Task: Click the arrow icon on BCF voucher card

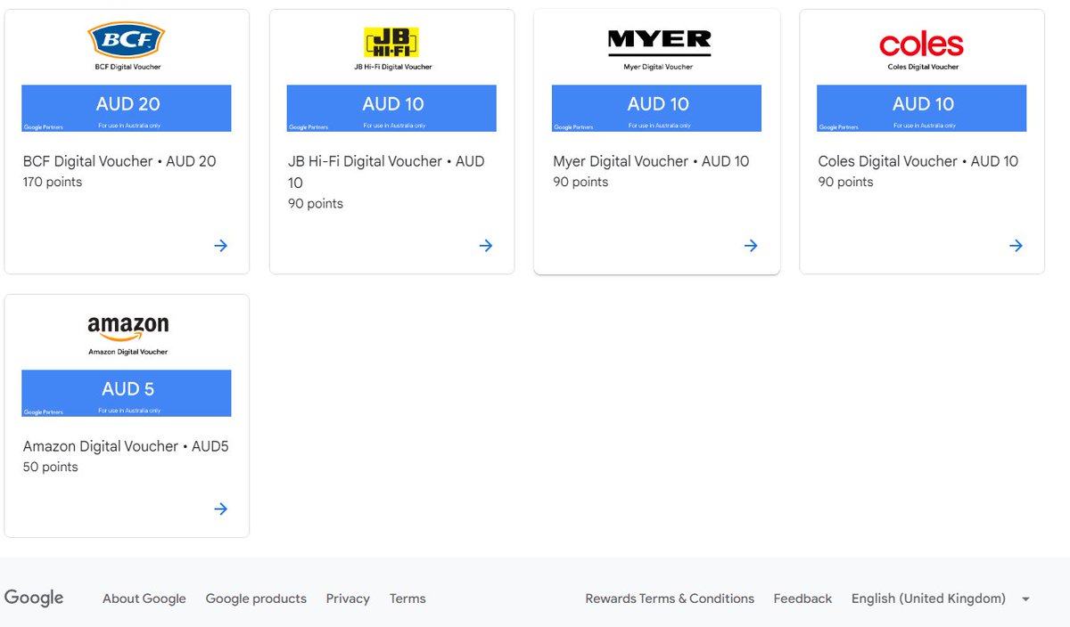Action: click(221, 246)
